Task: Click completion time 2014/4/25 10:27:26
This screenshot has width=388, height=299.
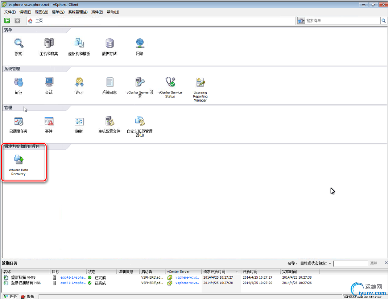Action: [297, 283]
